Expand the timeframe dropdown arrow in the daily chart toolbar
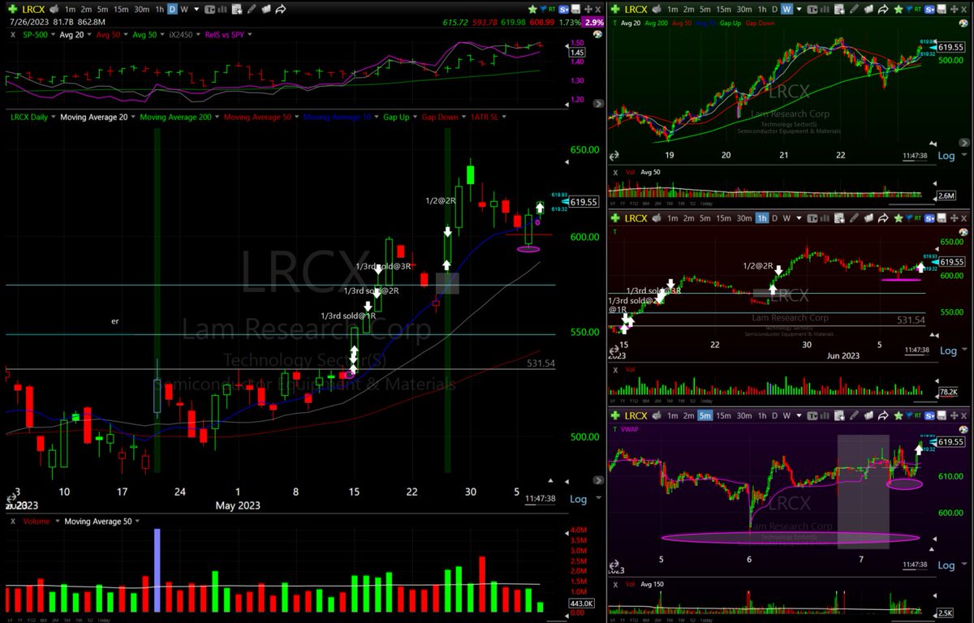This screenshot has height=623, width=974. coord(197,10)
